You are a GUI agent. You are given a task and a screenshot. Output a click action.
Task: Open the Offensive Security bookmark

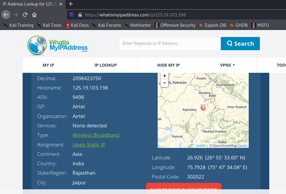click(x=175, y=25)
